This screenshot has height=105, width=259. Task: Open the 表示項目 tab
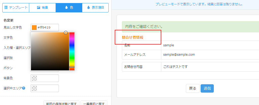click(x=95, y=8)
